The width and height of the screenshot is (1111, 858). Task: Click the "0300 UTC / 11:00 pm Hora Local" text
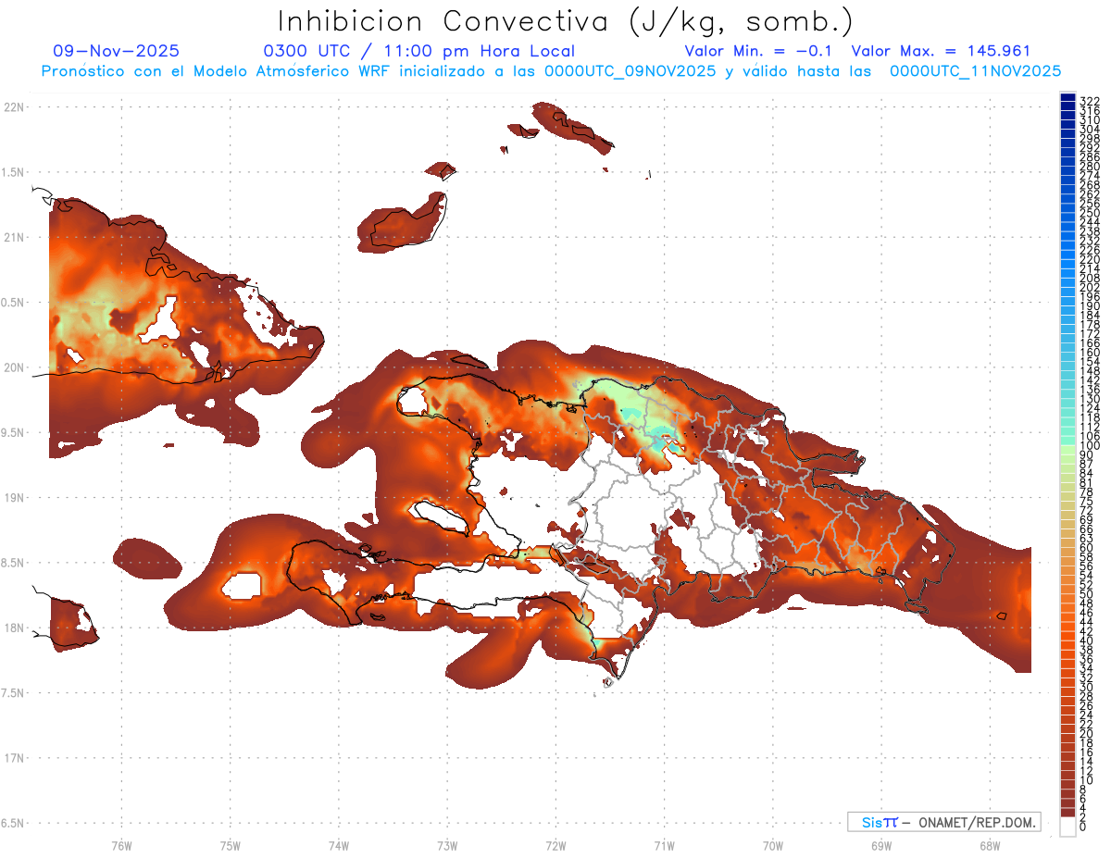tap(419, 51)
